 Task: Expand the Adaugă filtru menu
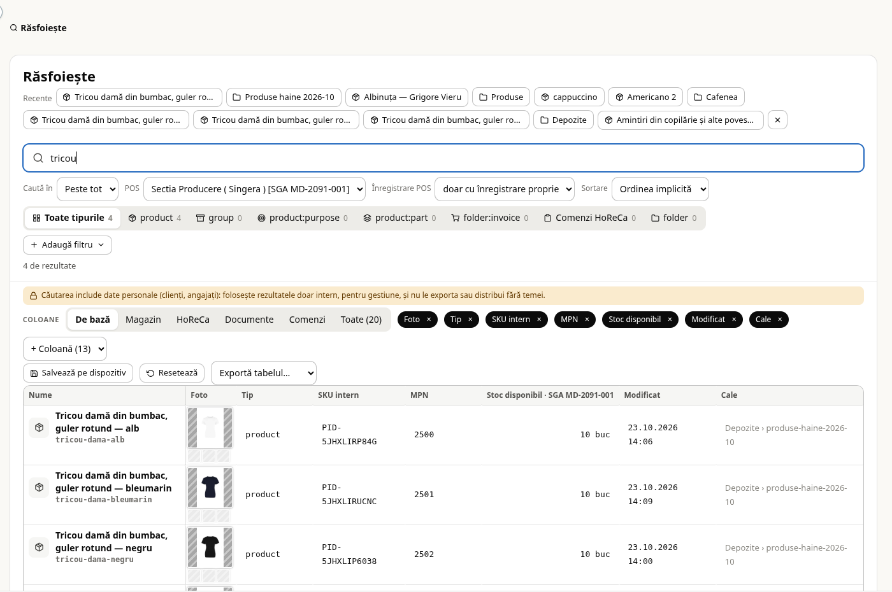(68, 245)
